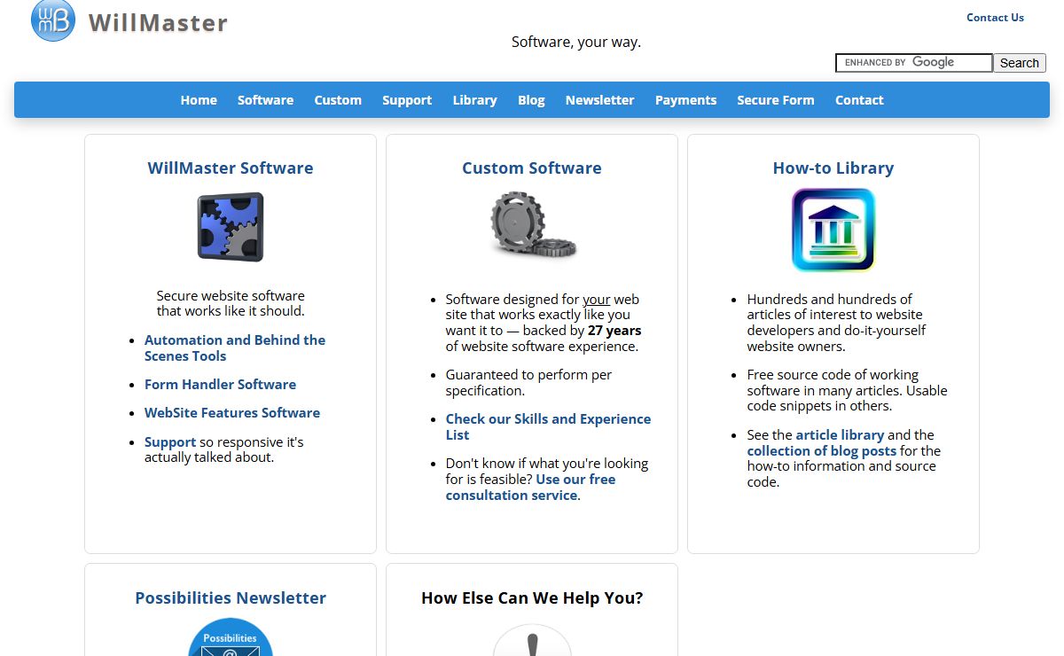
Task: Click the bold '27 years' text
Action: click(614, 331)
